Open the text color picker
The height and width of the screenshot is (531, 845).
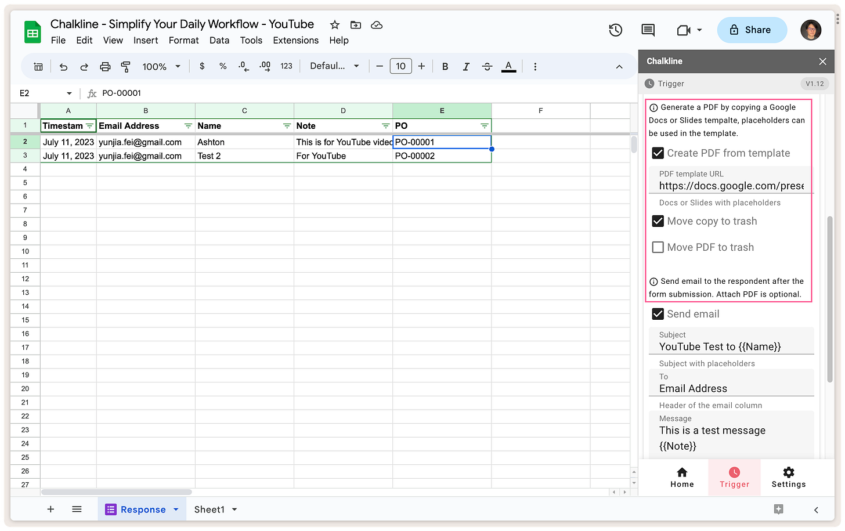coord(508,67)
